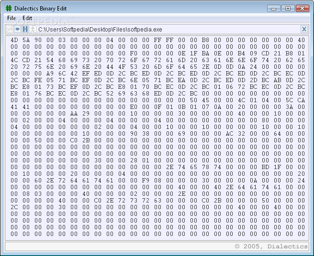
Task: Click the hex byte 09
Action: click(253, 53)
